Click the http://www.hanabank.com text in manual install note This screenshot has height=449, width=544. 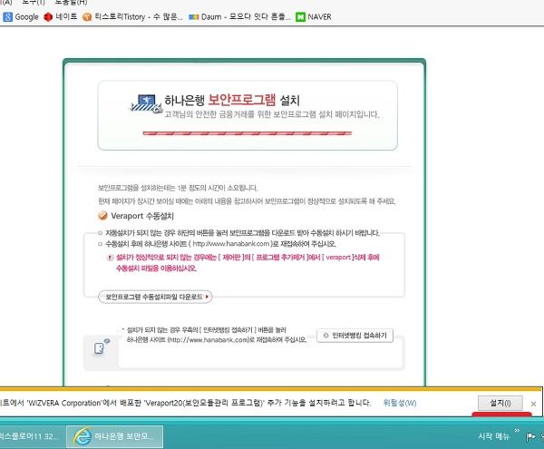[231, 244]
